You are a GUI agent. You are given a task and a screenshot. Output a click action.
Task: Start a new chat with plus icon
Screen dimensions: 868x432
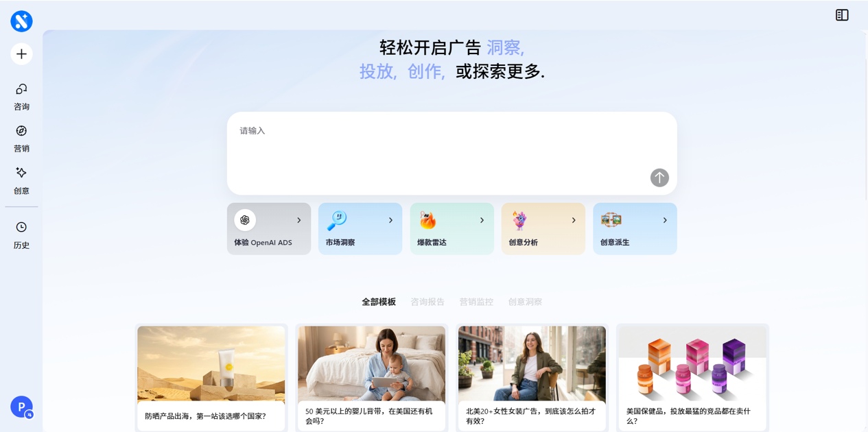point(21,54)
